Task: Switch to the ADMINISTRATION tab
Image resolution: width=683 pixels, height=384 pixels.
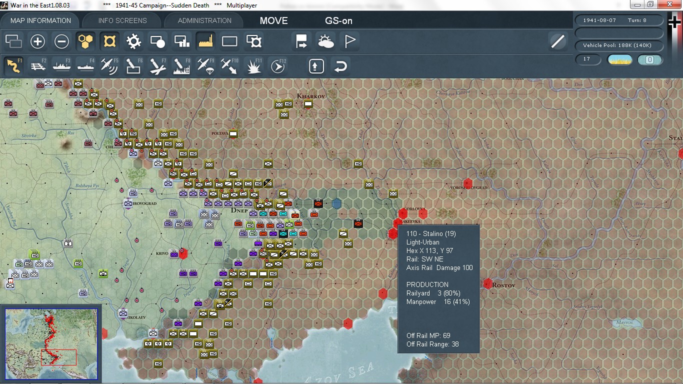Action: pos(204,20)
